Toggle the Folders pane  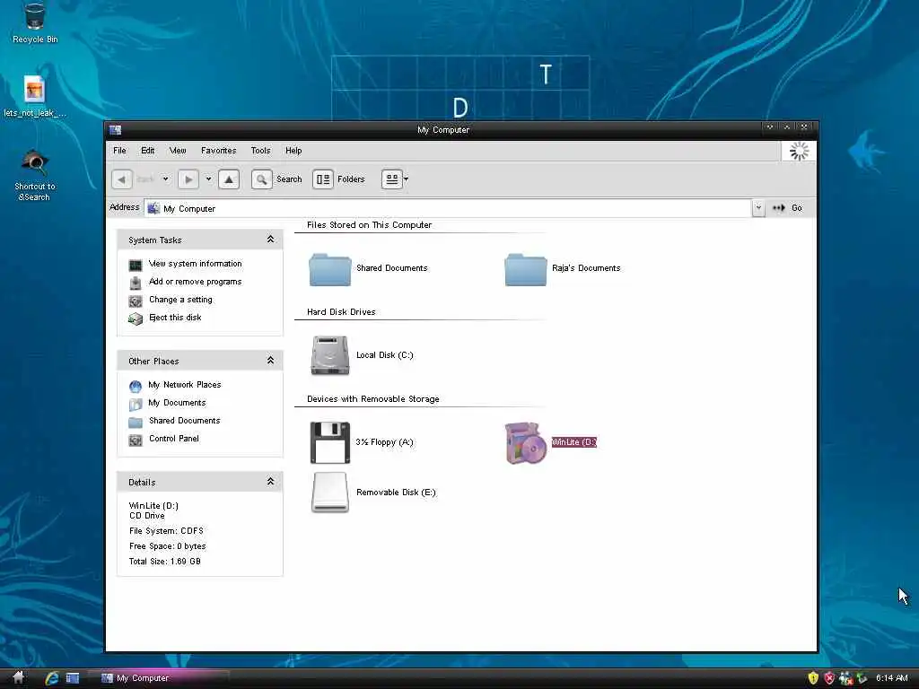(x=338, y=179)
